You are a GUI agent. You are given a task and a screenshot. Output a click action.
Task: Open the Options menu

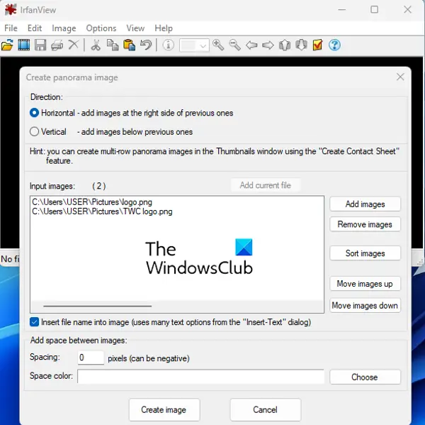coord(101,28)
